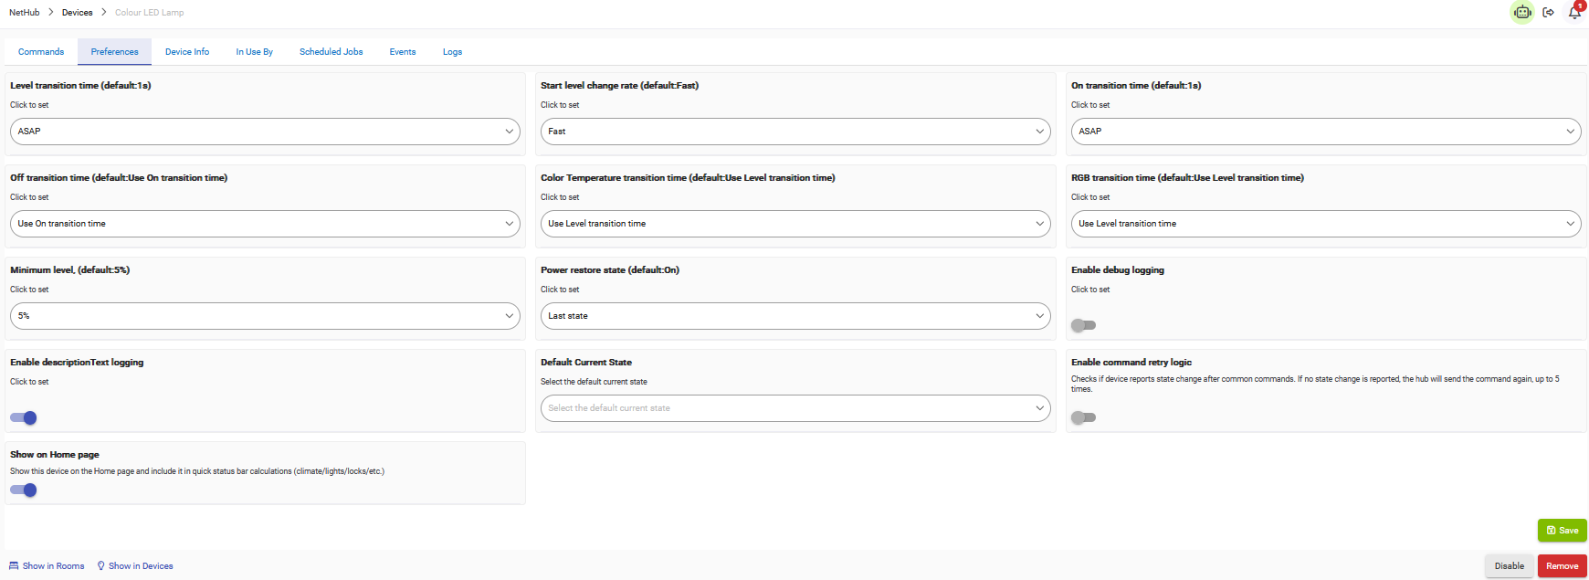Open Default Current State dropdown
1589x580 pixels.
(x=795, y=408)
